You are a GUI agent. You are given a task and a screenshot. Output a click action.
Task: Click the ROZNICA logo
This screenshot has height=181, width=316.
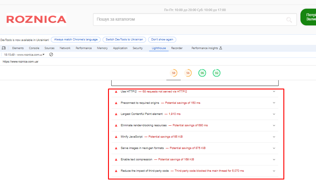tap(36, 19)
